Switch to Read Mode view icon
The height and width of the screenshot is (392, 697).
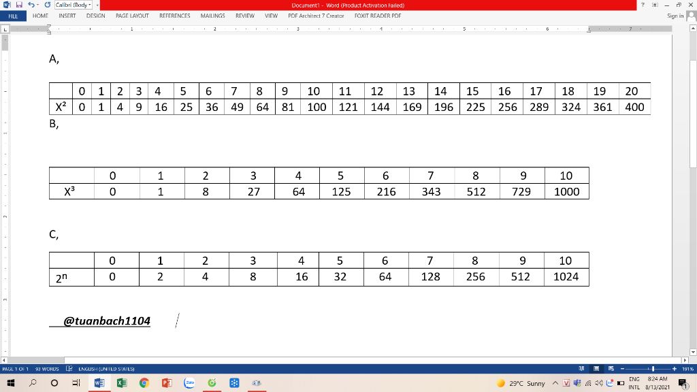[x=581, y=369]
